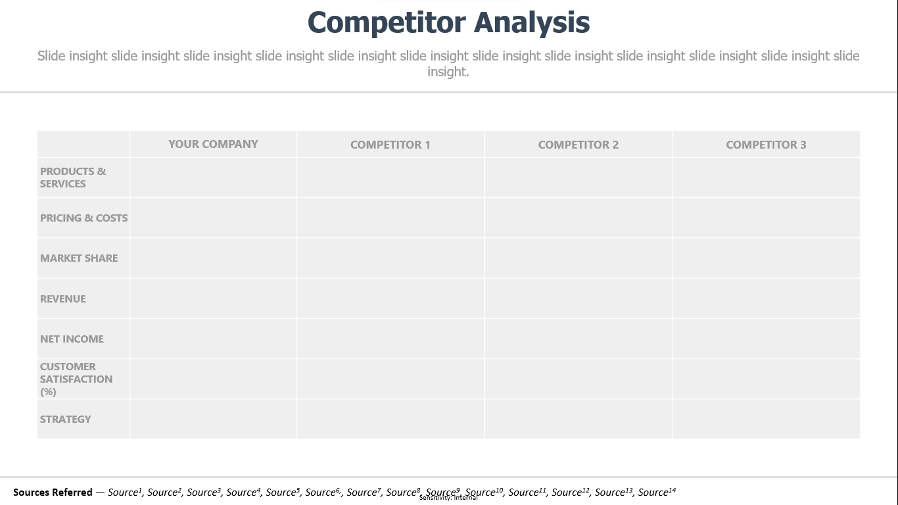Click the Sources Referred footer label
The width and height of the screenshot is (898, 505).
[53, 492]
